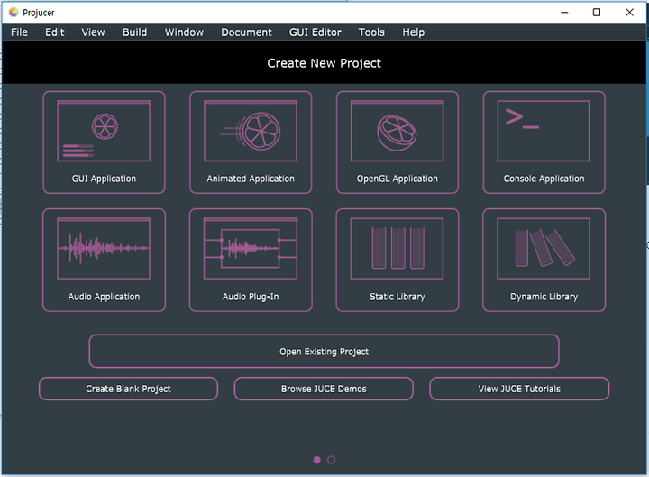
Task: Minimize the Projucer window
Action: click(x=564, y=13)
